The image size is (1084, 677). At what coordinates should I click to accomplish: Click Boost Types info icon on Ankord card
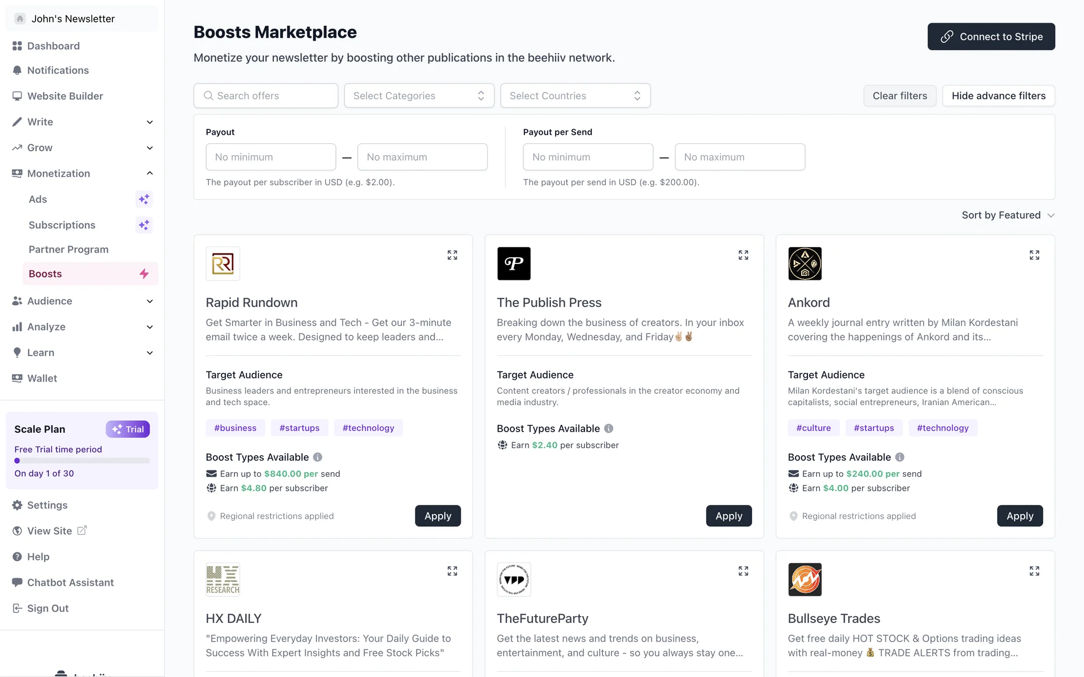(900, 457)
